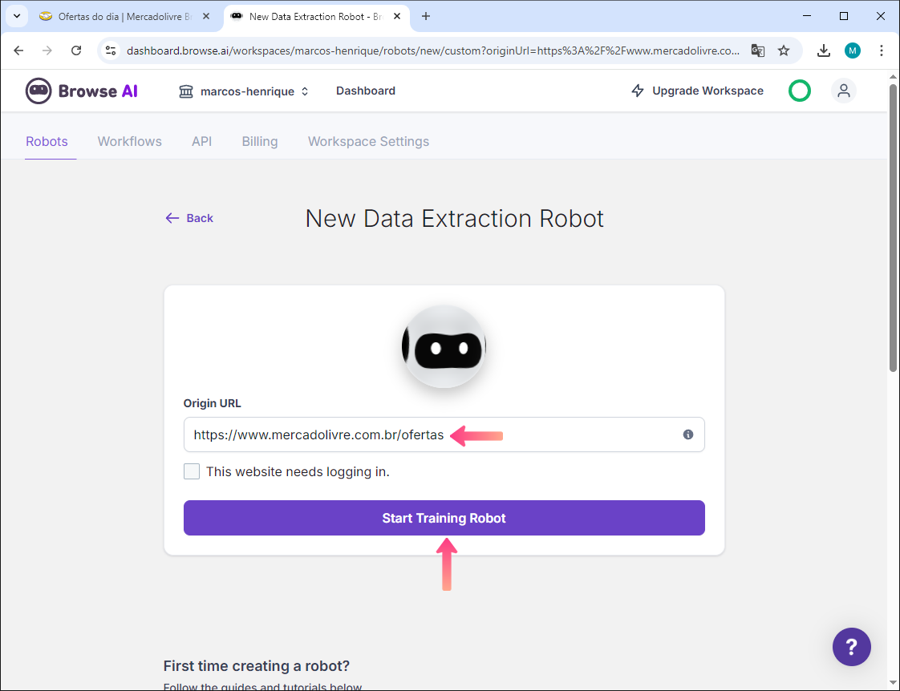The width and height of the screenshot is (900, 691).
Task: Check 'This website needs logging in'
Action: click(x=192, y=471)
